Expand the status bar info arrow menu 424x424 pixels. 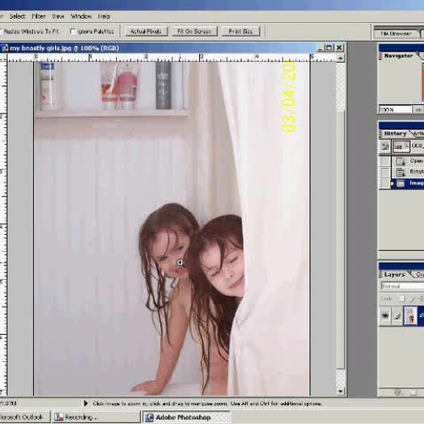pos(86,404)
